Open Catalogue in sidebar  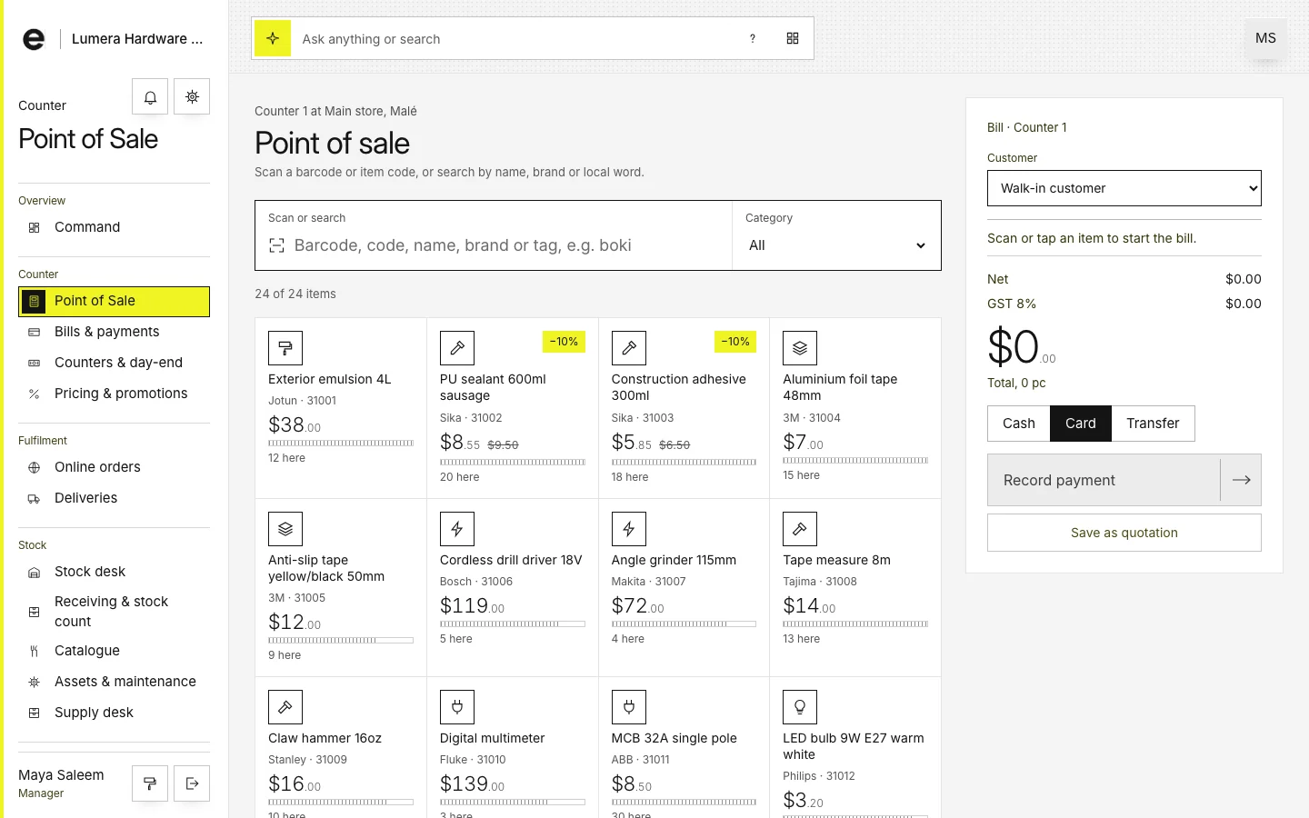tap(114, 651)
